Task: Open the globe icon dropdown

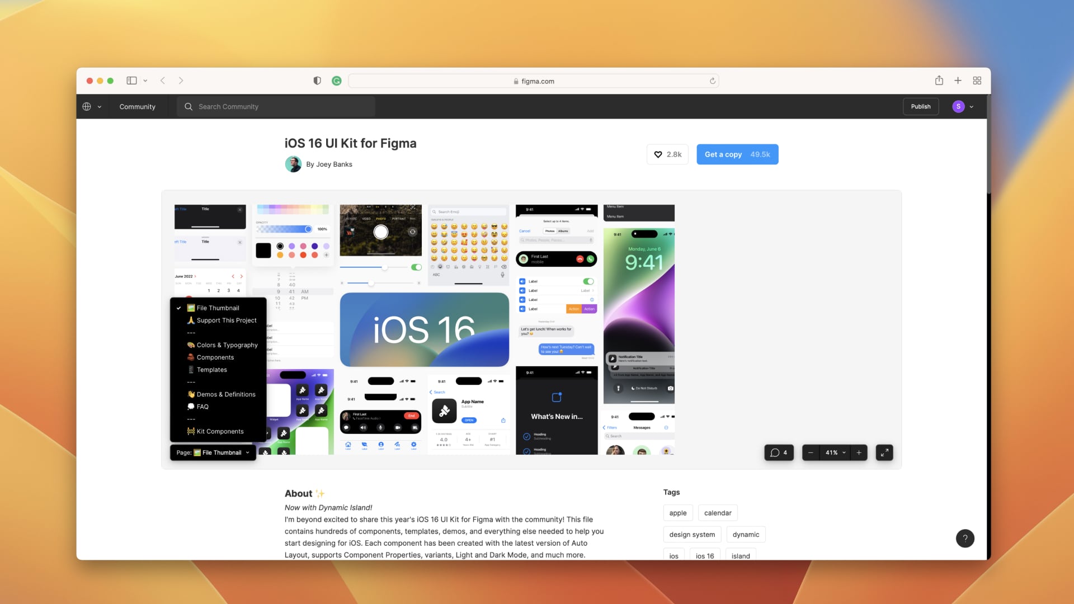Action: [x=91, y=106]
